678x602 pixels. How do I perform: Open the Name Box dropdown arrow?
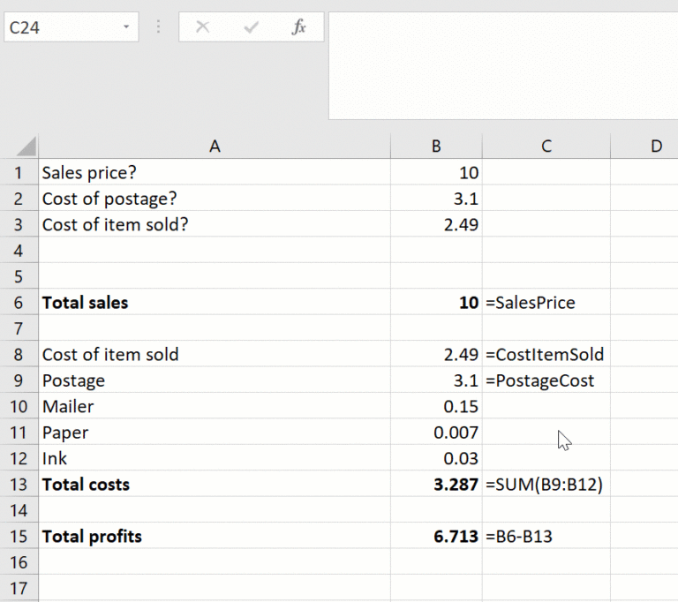[126, 27]
